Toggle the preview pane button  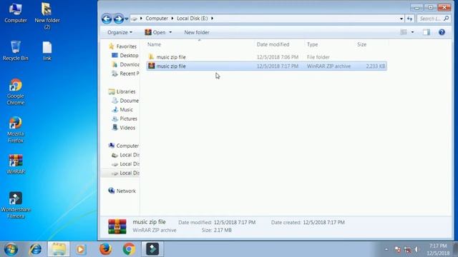tap(427, 32)
